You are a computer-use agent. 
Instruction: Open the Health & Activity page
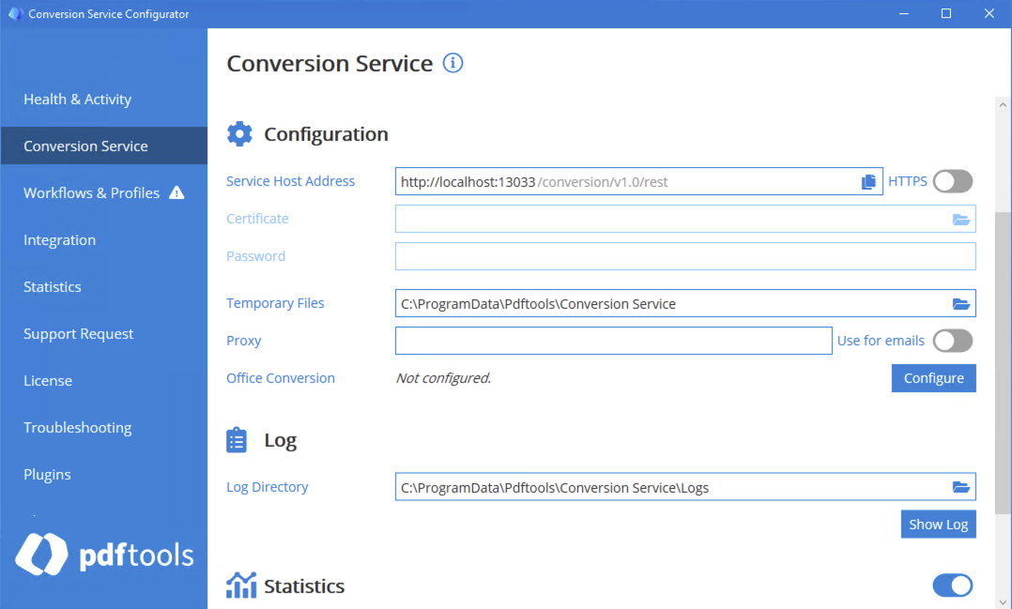[104, 99]
